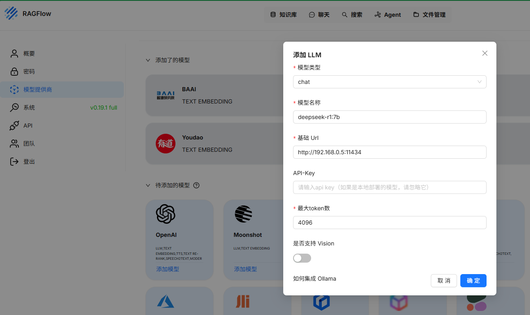This screenshot has width=530, height=315.
Task: Open the 系统 settings via sidebar icon
Action: coord(14,107)
